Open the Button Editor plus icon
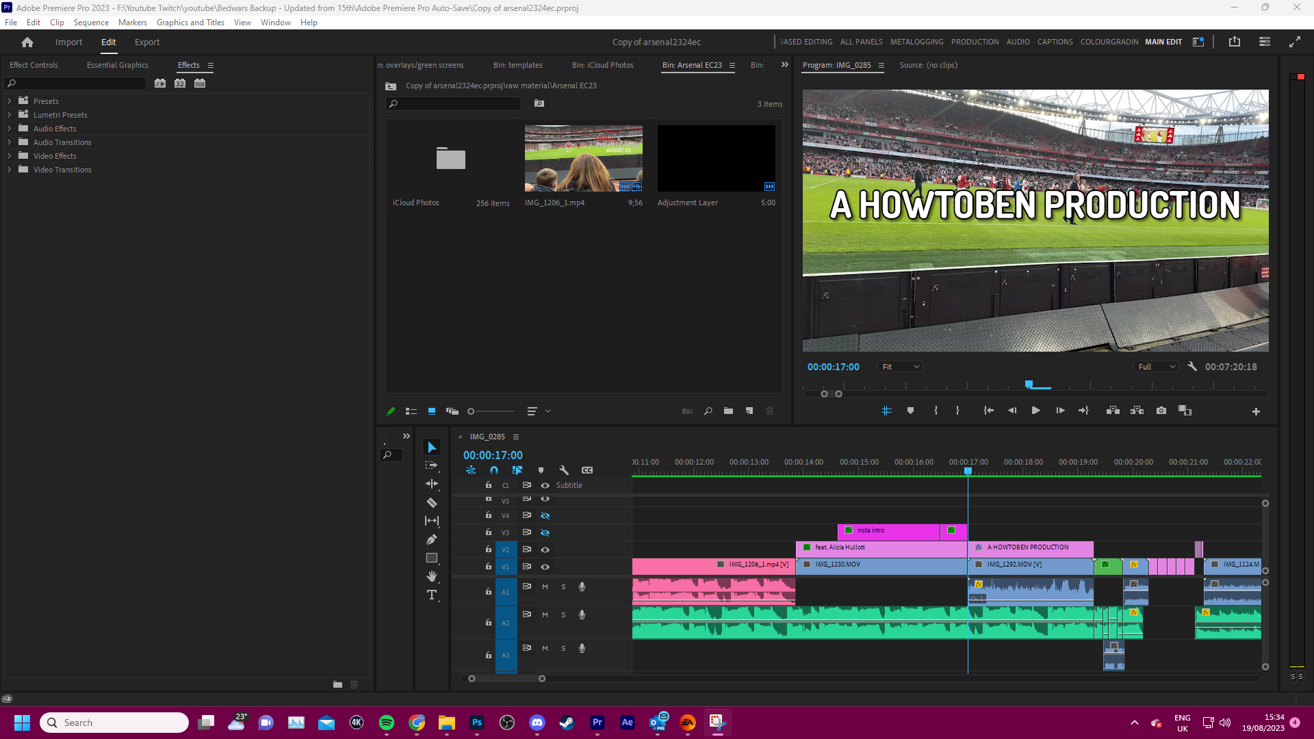The height and width of the screenshot is (739, 1314). [1256, 411]
